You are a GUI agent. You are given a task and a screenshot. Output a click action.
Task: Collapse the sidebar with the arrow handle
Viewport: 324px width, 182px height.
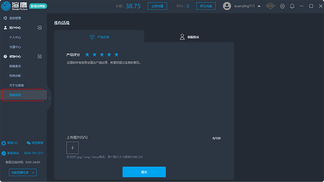pos(49,98)
